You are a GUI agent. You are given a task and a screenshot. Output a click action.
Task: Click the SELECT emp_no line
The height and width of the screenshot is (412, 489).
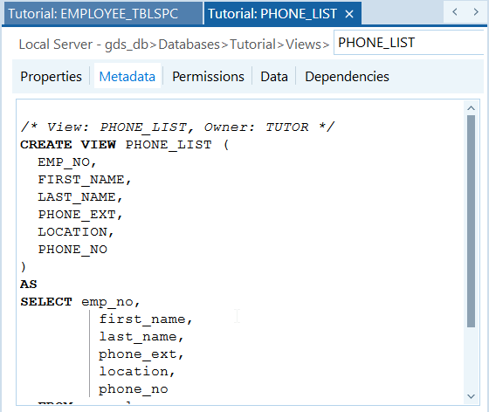tap(80, 302)
